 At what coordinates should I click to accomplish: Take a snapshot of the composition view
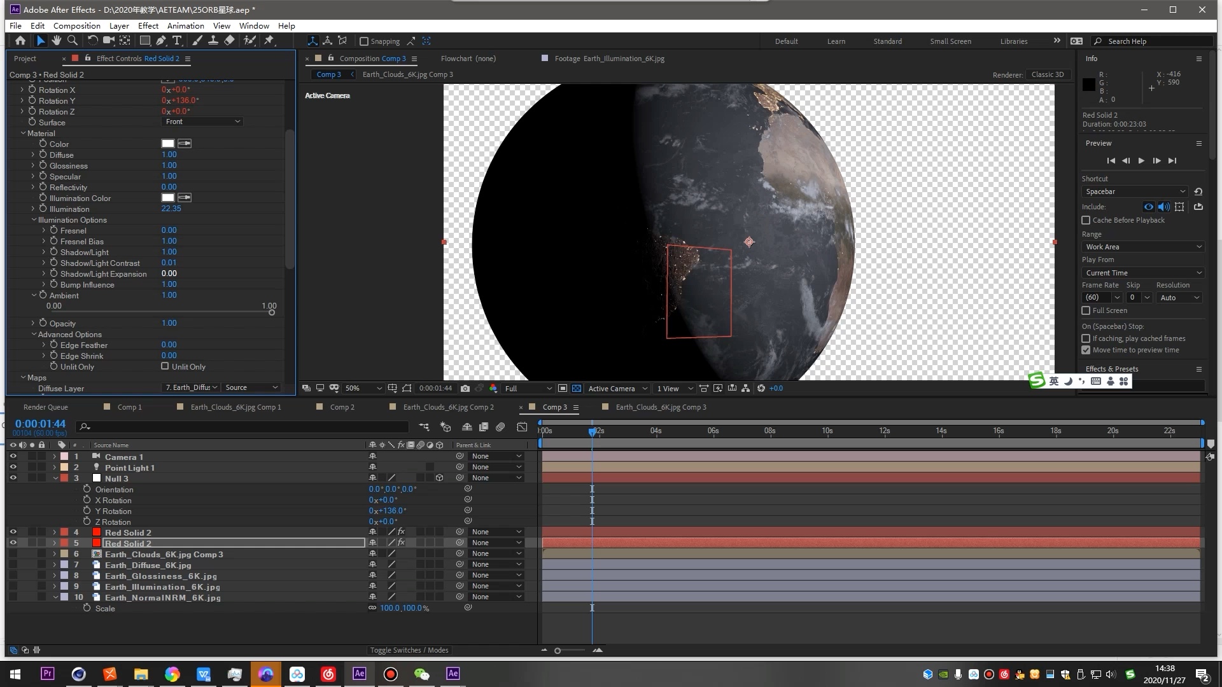465,388
